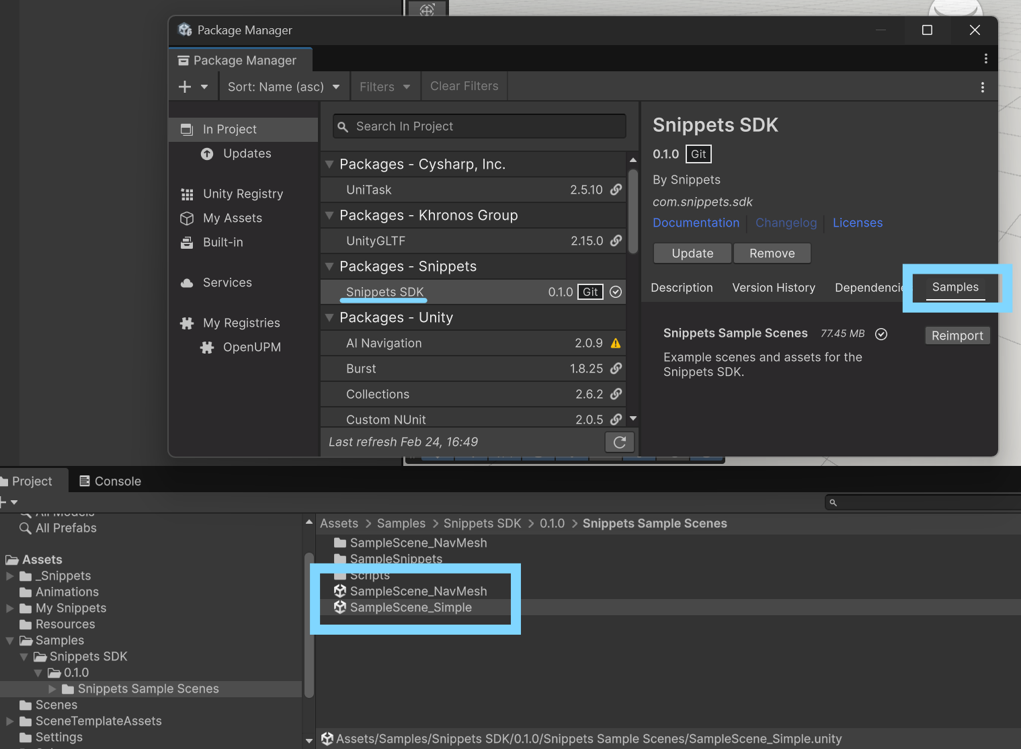Click the Remove button
The image size is (1021, 749).
772,253
